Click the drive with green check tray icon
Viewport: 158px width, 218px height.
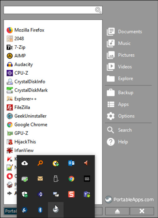[25, 179]
